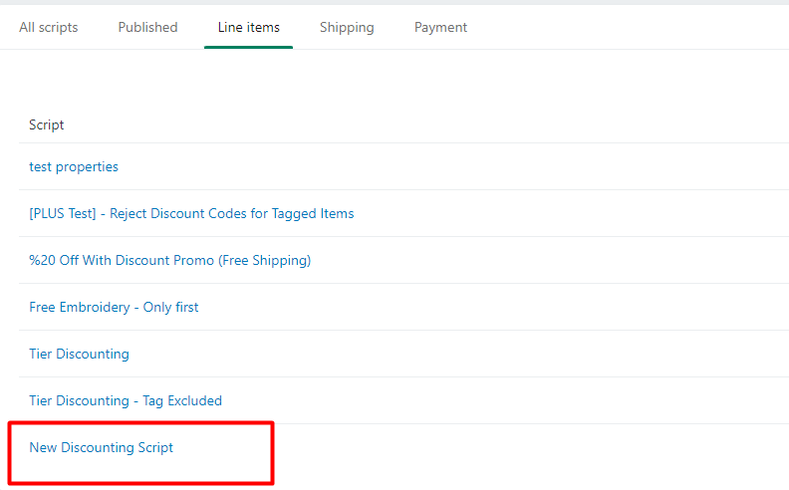The width and height of the screenshot is (789, 490).
Task: Click %20 Off With Discount Promo link
Action: tap(169, 260)
